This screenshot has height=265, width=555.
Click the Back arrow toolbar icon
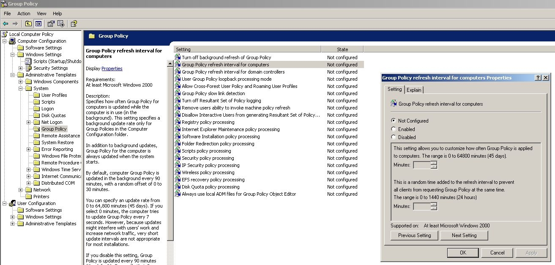(x=5, y=24)
